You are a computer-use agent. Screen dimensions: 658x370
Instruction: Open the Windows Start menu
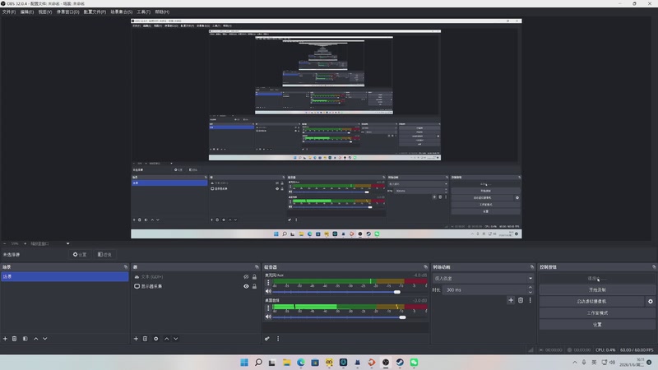pos(244,363)
